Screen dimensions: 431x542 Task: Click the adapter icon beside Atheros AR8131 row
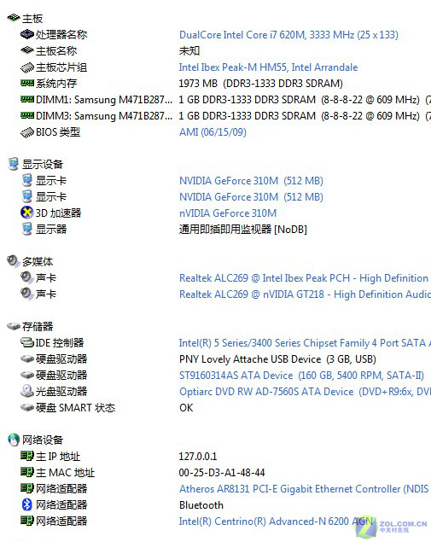point(27,488)
